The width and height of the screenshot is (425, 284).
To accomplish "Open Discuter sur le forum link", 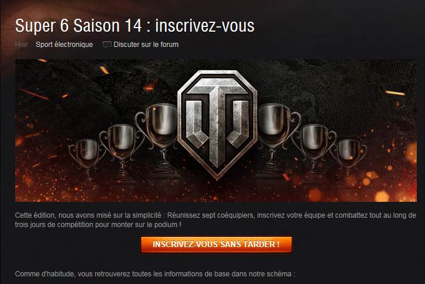I will [146, 45].
